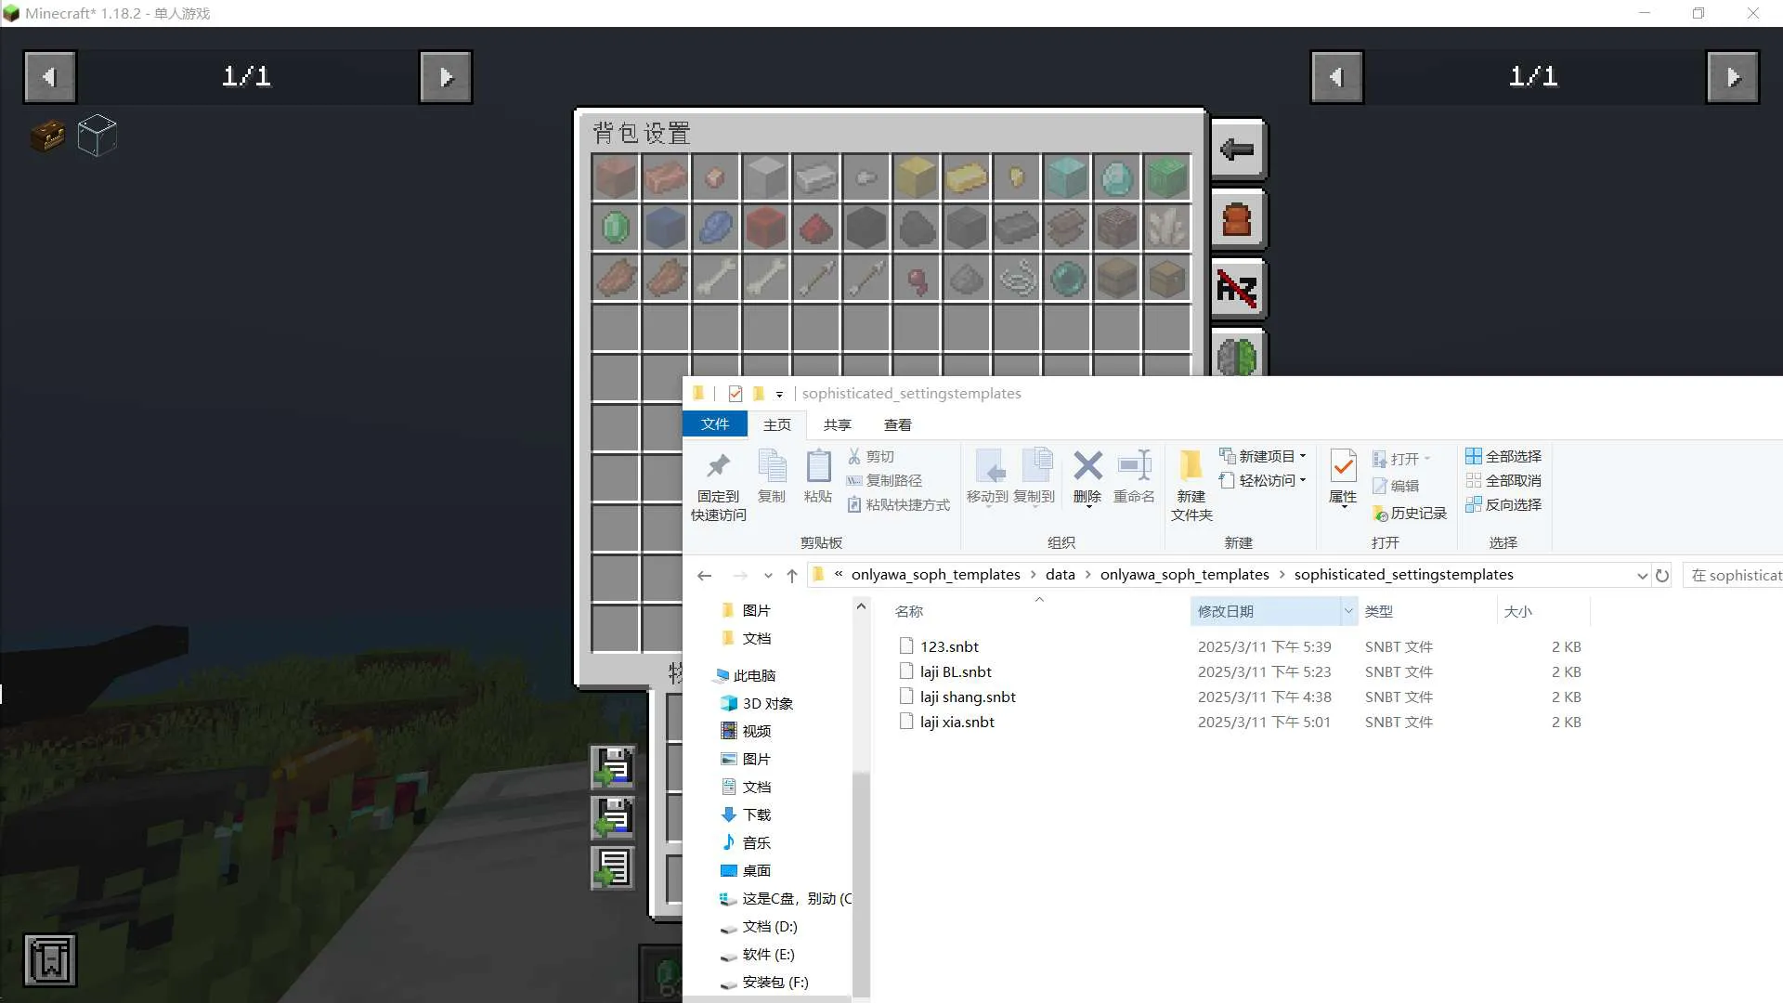Viewport: 1783px width, 1003px height.
Task: Click Pin to Quick access in ribbon
Action: coord(718,487)
